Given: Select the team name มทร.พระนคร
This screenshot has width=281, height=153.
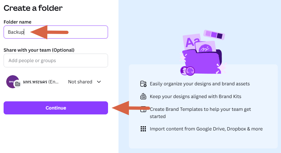Looking at the screenshot, I should point(41,82).
